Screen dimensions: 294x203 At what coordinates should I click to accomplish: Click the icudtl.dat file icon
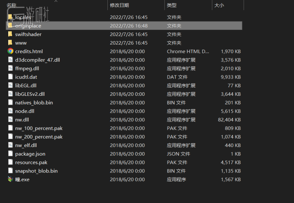[10, 77]
